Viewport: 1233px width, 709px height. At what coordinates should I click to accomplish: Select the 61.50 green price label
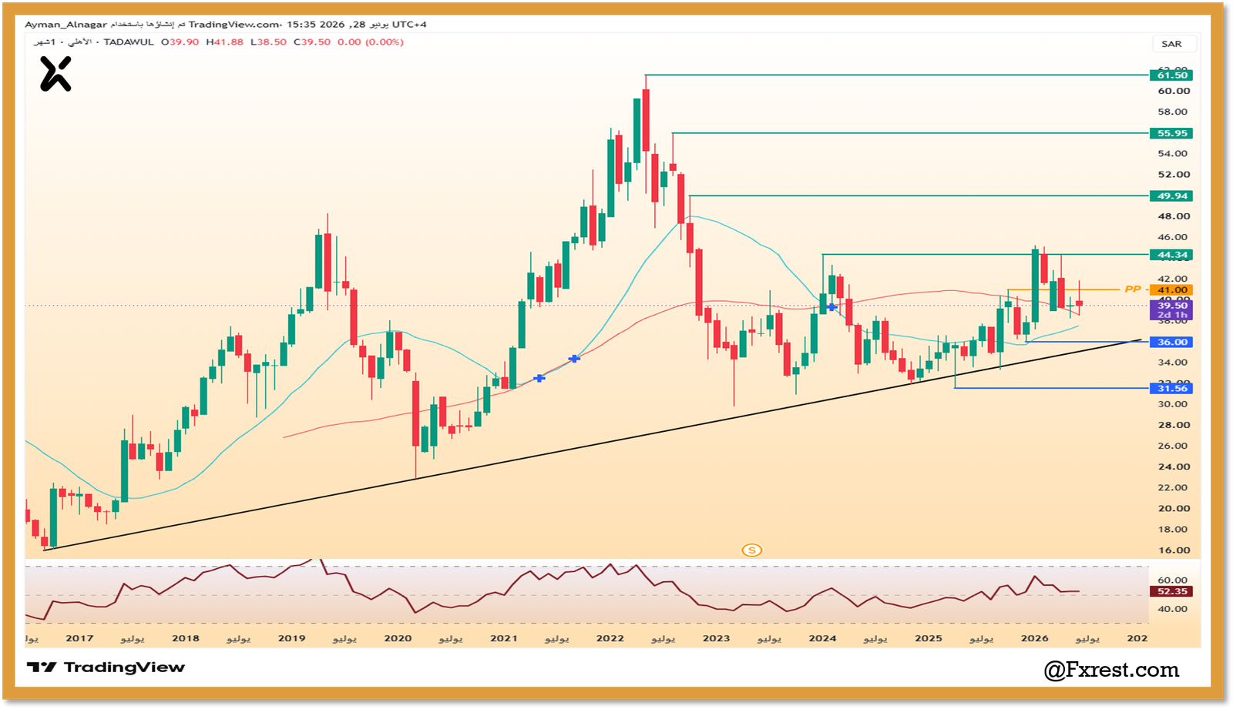click(1171, 75)
